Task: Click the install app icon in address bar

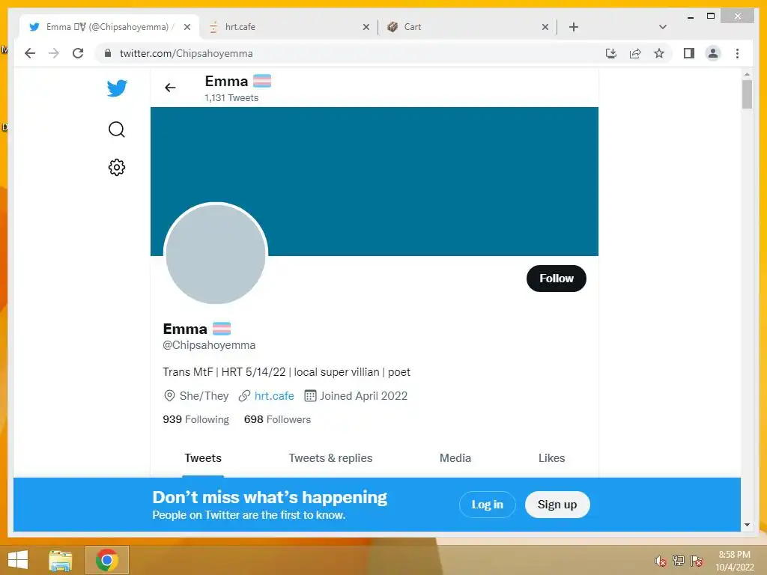Action: click(611, 53)
